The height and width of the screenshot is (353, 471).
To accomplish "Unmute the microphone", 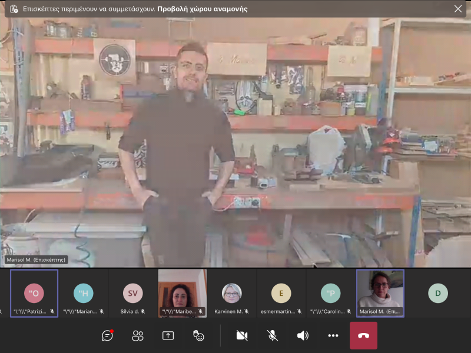I will point(272,335).
